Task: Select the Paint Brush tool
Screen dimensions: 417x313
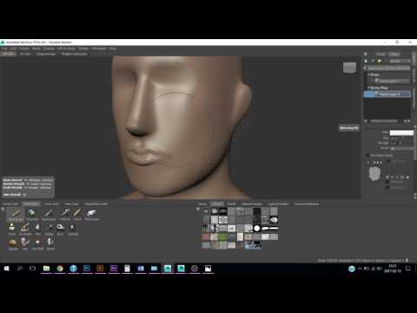Action: [16, 214]
